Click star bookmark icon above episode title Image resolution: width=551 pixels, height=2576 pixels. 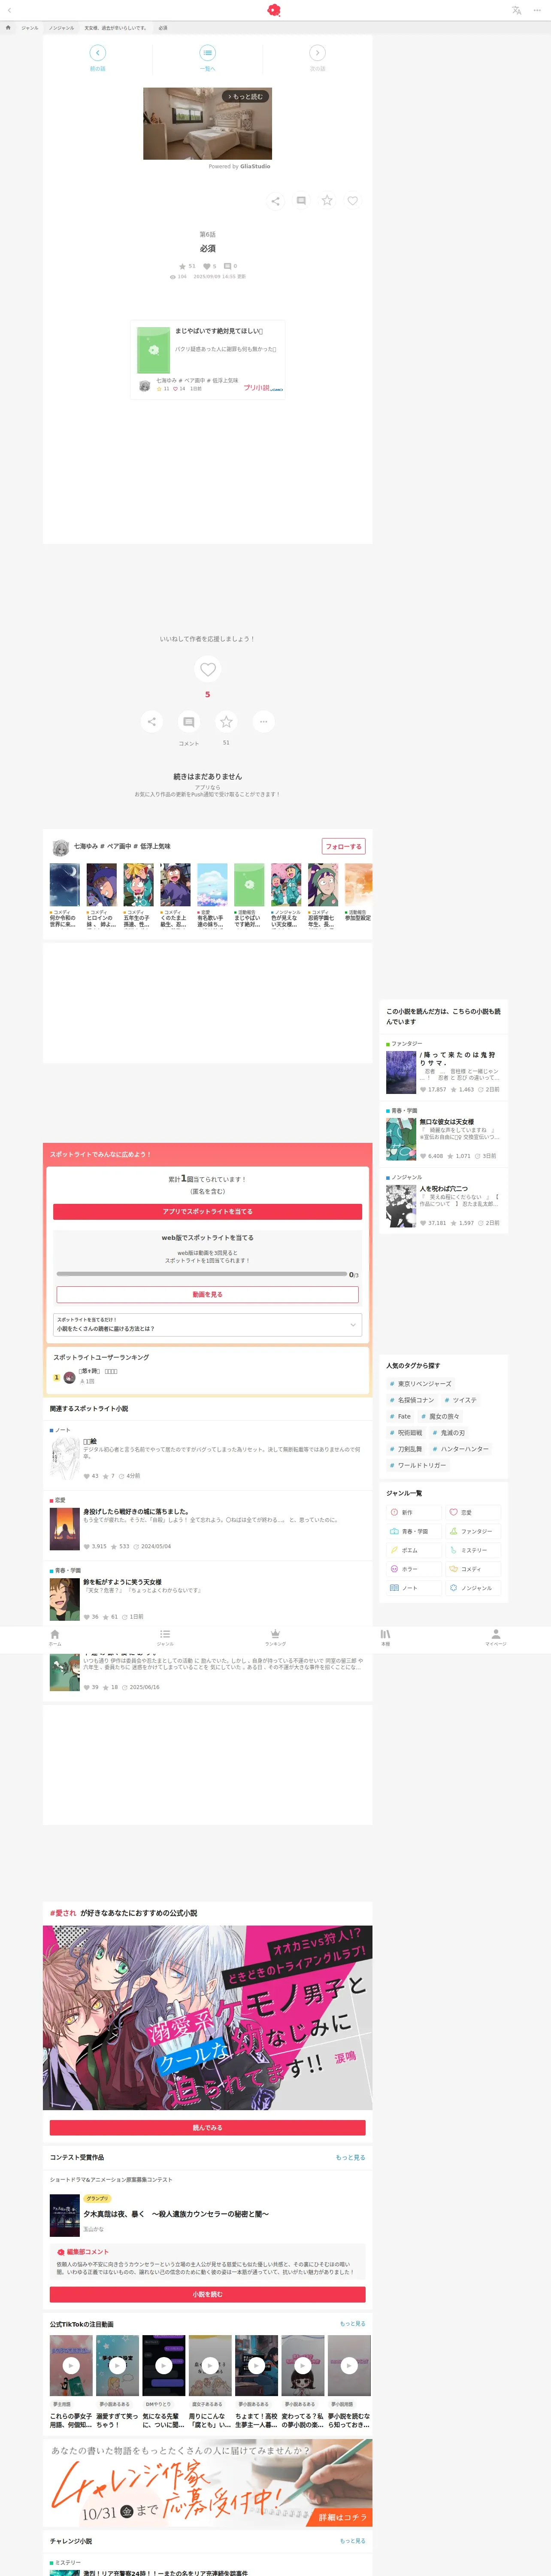pos(326,201)
